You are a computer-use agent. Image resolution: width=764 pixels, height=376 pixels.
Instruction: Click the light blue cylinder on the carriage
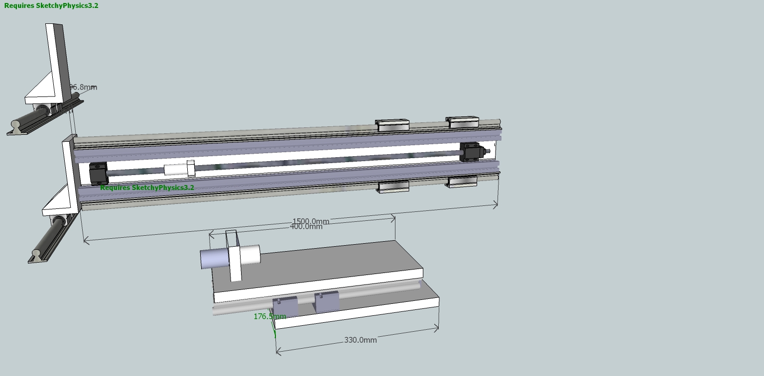click(214, 259)
